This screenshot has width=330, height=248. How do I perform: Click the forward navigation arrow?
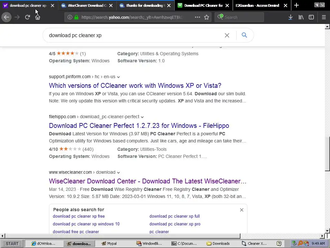click(17, 17)
